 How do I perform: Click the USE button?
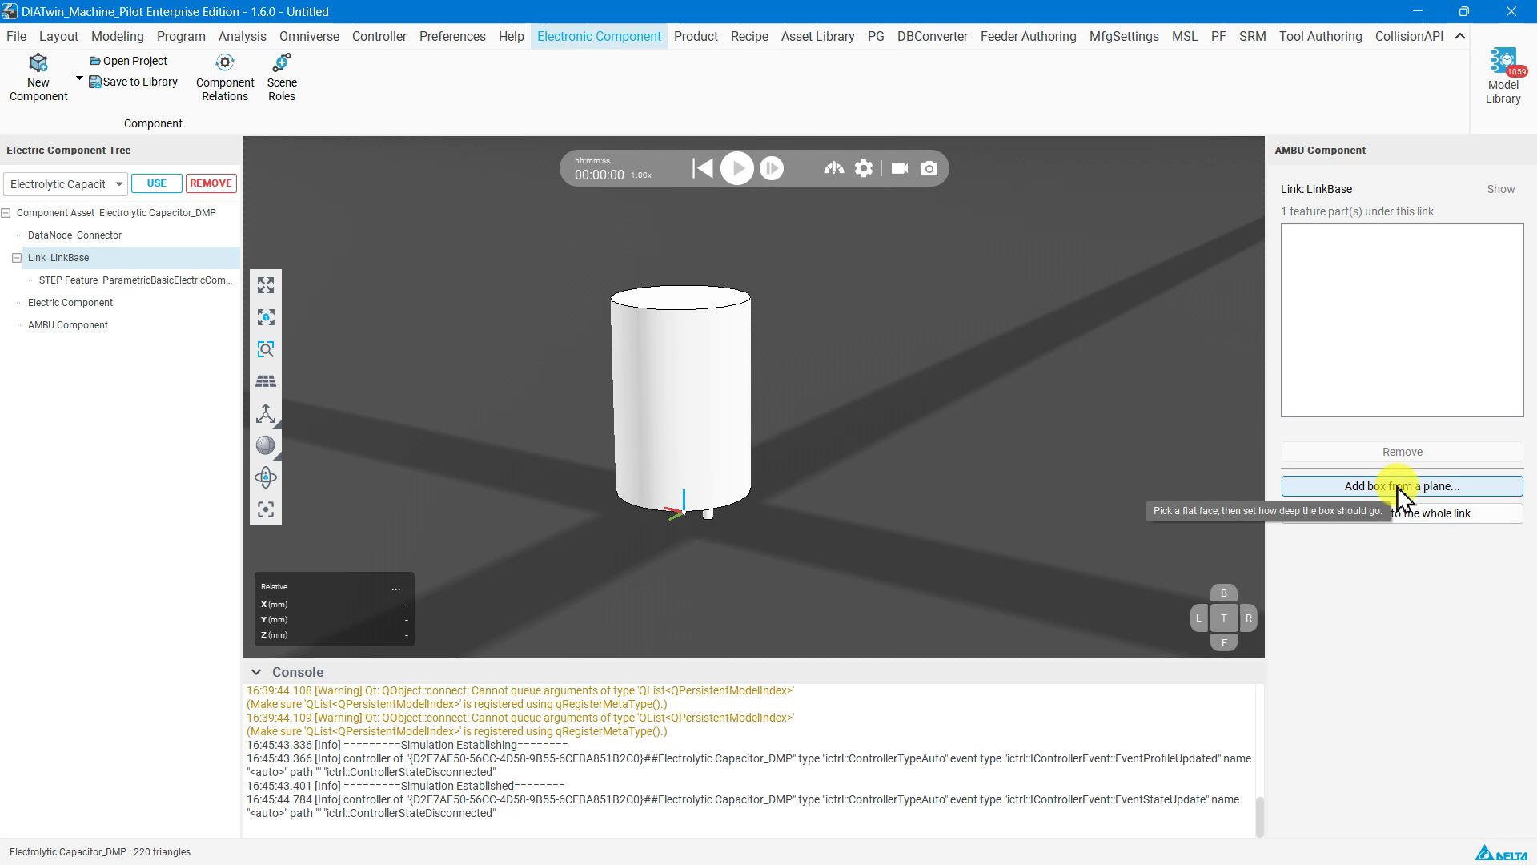pos(157,183)
